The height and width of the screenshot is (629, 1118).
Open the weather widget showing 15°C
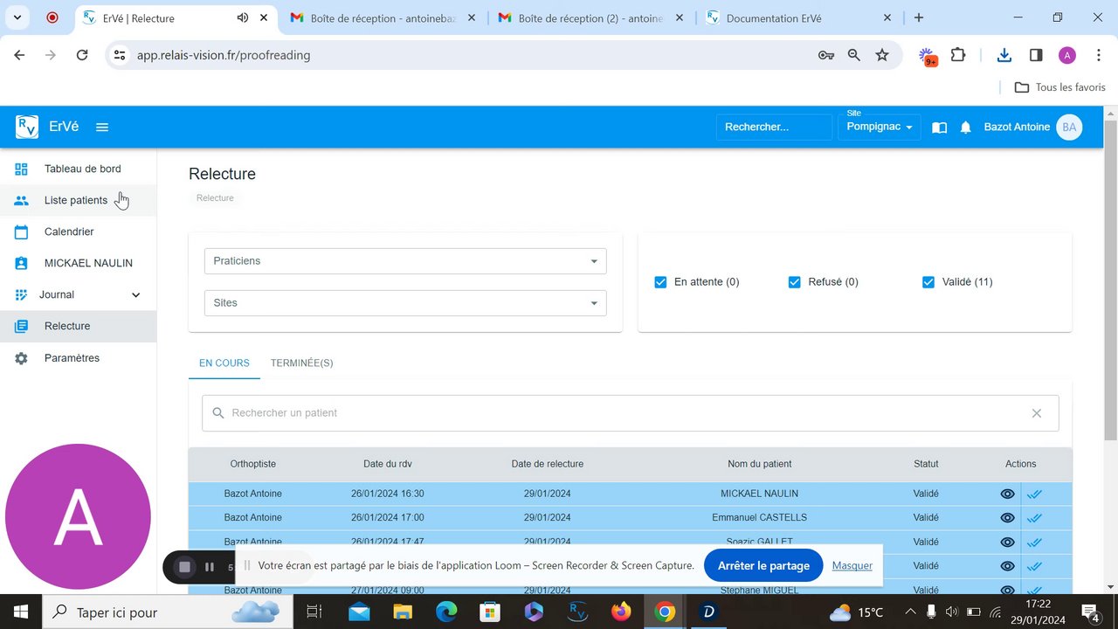(857, 612)
